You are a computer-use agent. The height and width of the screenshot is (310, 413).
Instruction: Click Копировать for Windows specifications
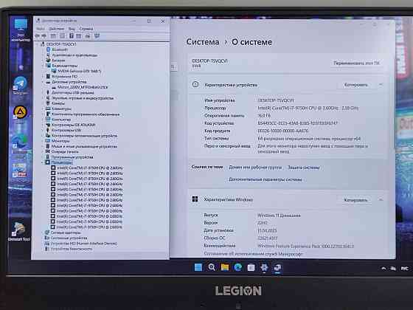point(355,200)
